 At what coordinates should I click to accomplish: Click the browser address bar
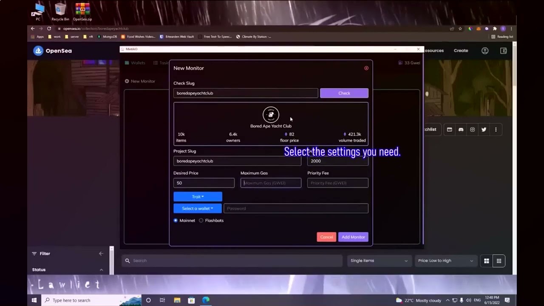coord(251,28)
